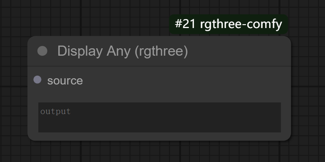
Task: Click the source input label
Action: pos(65,81)
